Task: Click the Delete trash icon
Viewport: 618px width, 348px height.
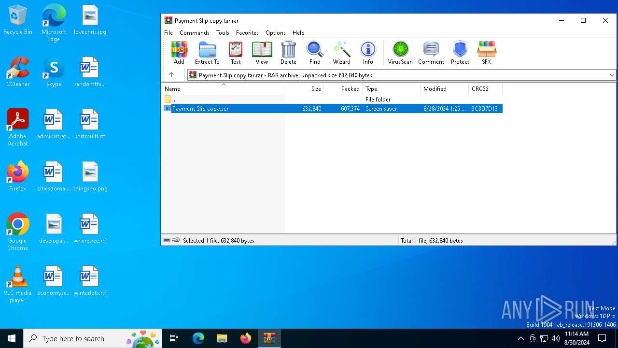Action: tap(288, 53)
